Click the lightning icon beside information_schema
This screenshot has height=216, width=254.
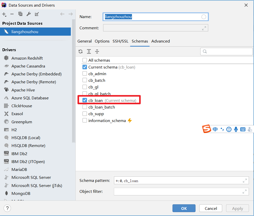tap(130, 121)
